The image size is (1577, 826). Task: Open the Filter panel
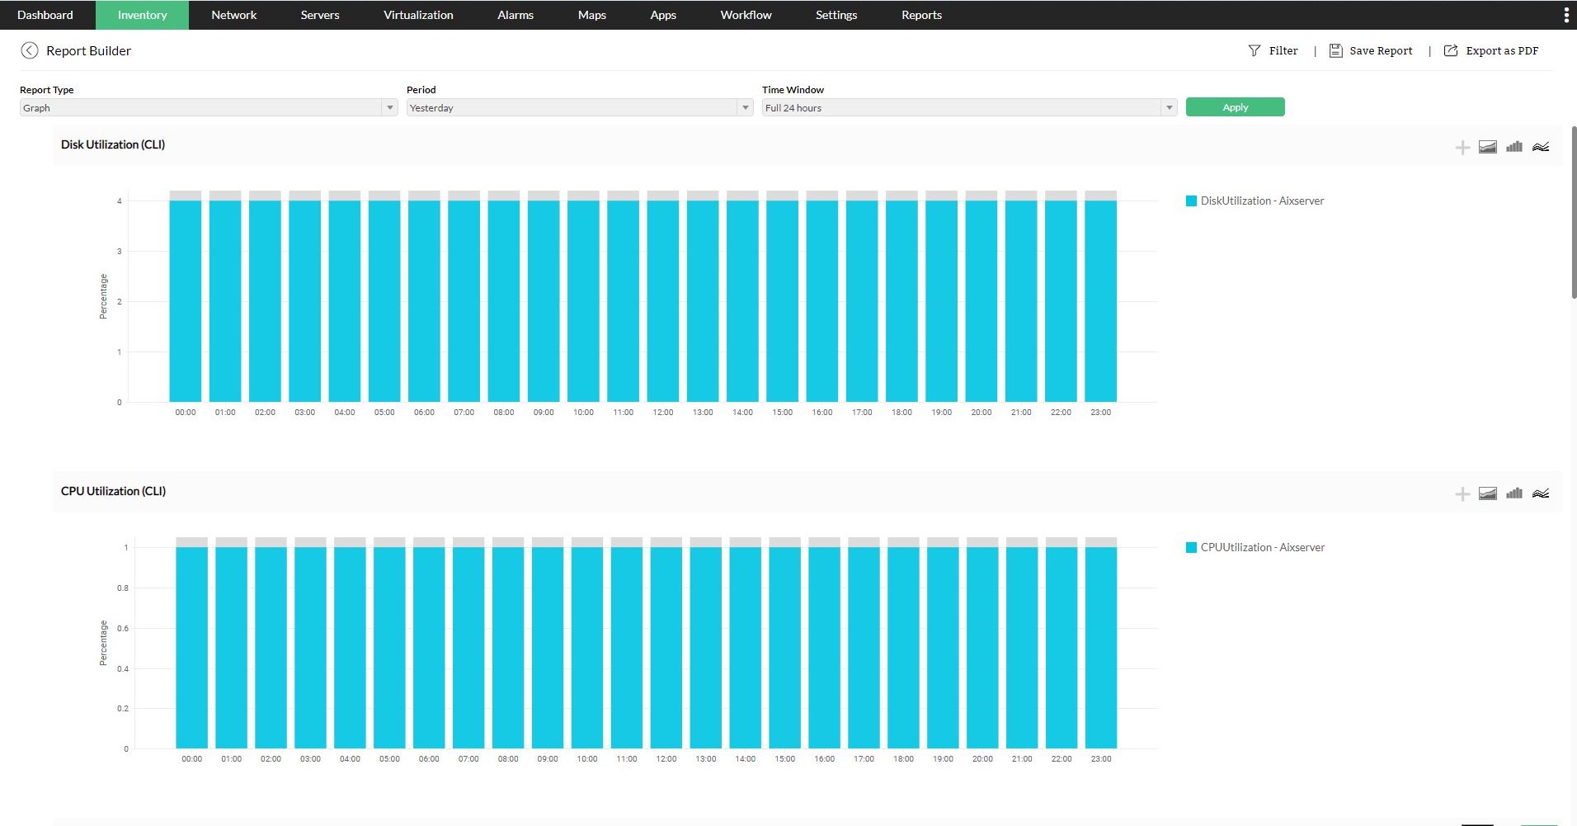click(x=1274, y=50)
